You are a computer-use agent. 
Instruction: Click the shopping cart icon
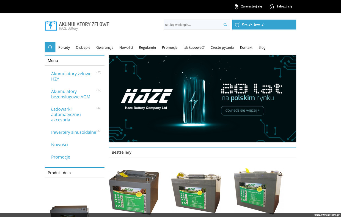pyautogui.click(x=237, y=25)
